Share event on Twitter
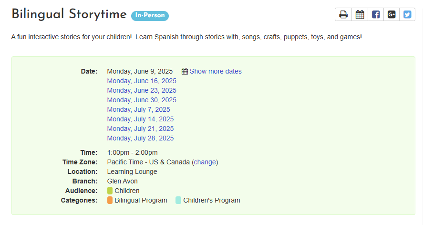 pos(407,14)
